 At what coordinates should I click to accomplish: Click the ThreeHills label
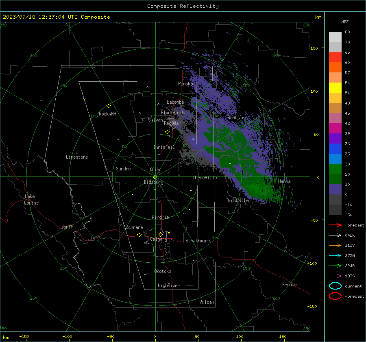205,178
